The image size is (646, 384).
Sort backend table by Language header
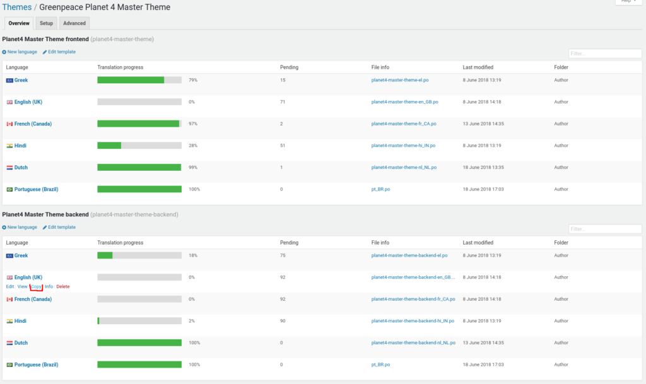[17, 243]
